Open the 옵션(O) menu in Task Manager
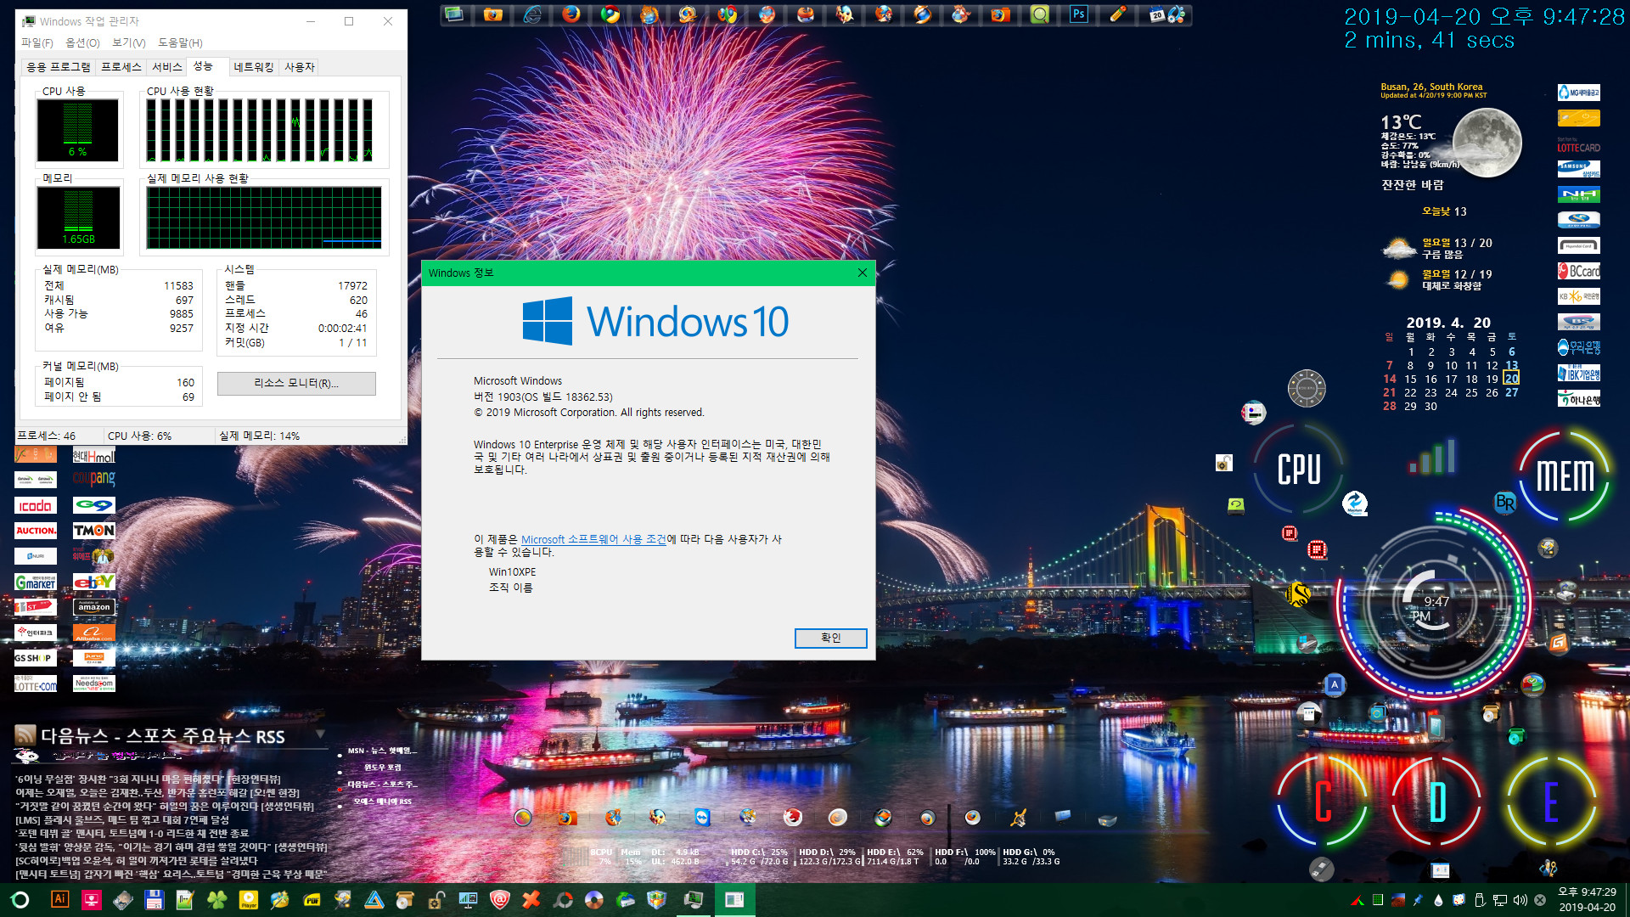 coord(82,42)
